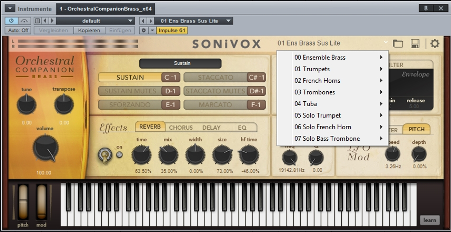The image size is (451, 232).
Task: Open the SONiVOX folder browse icon
Action: (398, 44)
